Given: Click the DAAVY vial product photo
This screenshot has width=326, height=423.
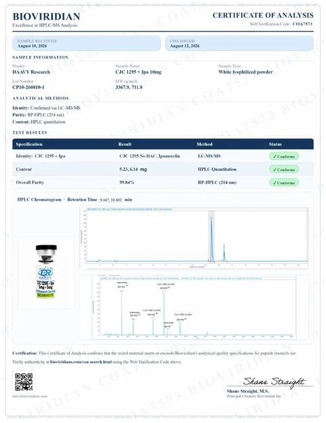Looking at the screenshot, I should click(x=46, y=272).
